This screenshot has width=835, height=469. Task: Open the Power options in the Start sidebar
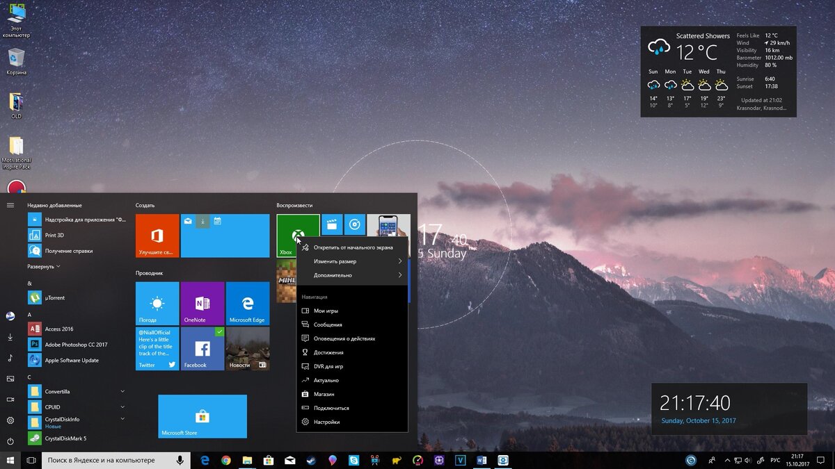10,441
